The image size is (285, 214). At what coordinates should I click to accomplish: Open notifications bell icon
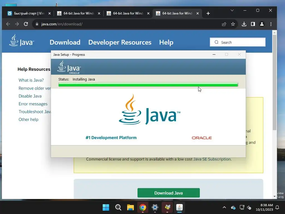[277, 207]
